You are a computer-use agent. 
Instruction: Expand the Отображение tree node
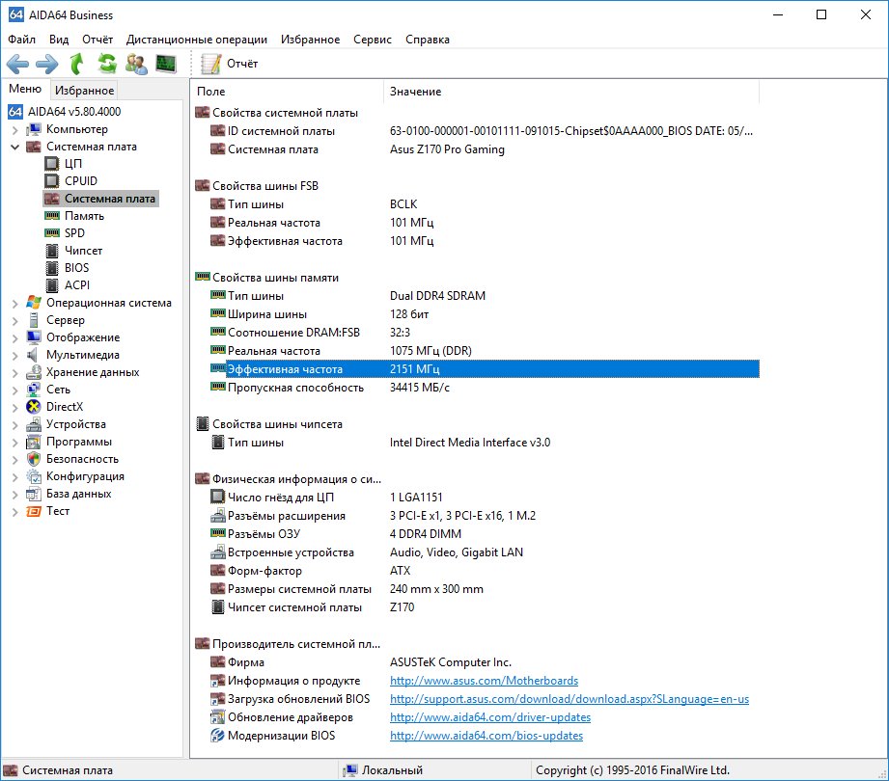[15, 338]
